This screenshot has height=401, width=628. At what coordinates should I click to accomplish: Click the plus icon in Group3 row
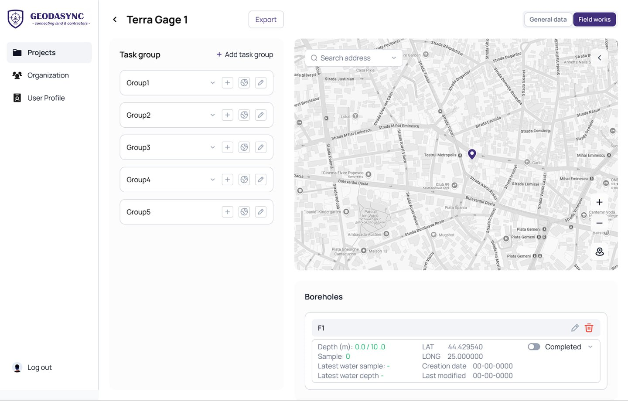point(227,147)
